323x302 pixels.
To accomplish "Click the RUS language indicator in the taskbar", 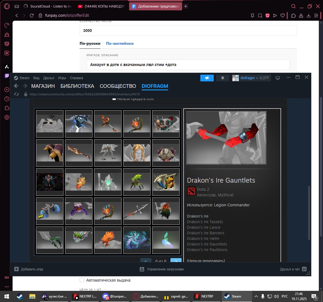I will click(x=284, y=296).
